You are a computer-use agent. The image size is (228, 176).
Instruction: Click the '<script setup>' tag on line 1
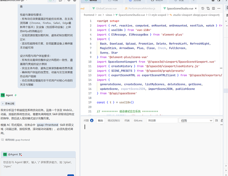tap(108, 21)
